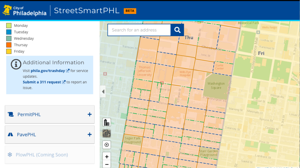This screenshot has height=168, width=300.
Task: Click the Wells Fargo map label
Action: click(269, 27)
